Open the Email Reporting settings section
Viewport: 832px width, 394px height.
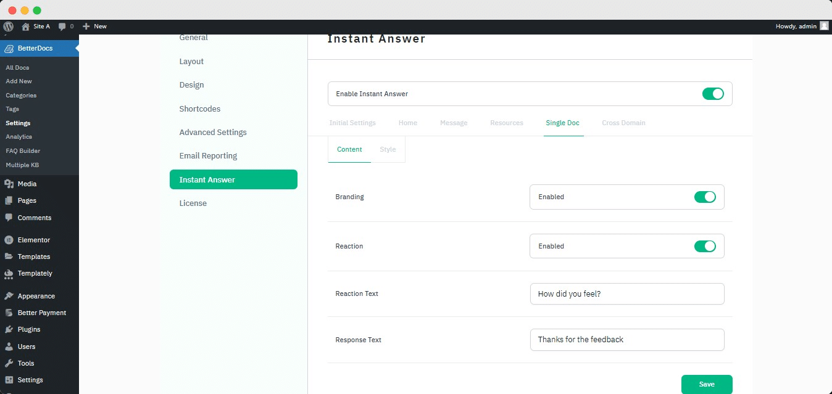pyautogui.click(x=208, y=155)
